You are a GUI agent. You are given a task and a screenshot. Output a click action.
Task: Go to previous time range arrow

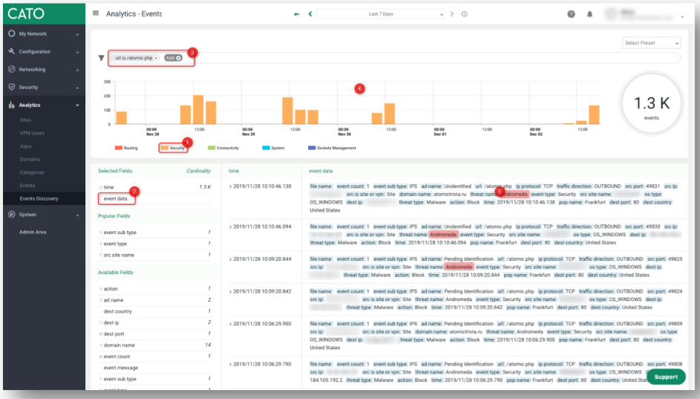click(310, 13)
